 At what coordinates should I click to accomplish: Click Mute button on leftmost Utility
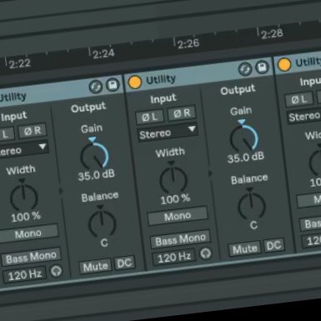[95, 266]
